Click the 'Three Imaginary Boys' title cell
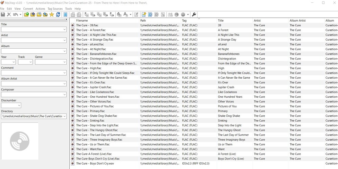Image resolution: width=338 pixels, height=169 pixels. pyautogui.click(x=231, y=140)
